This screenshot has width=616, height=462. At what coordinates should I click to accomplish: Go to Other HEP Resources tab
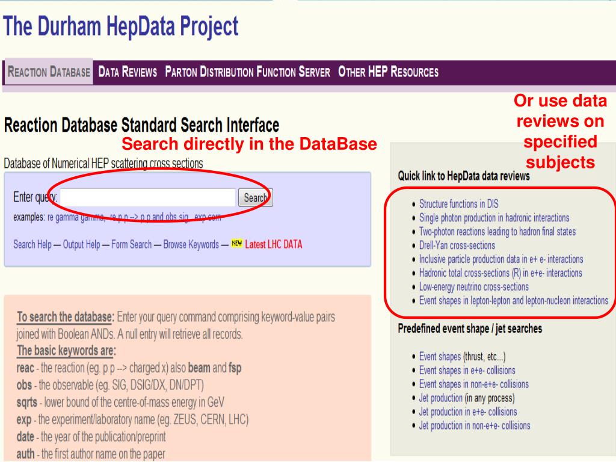(x=388, y=72)
